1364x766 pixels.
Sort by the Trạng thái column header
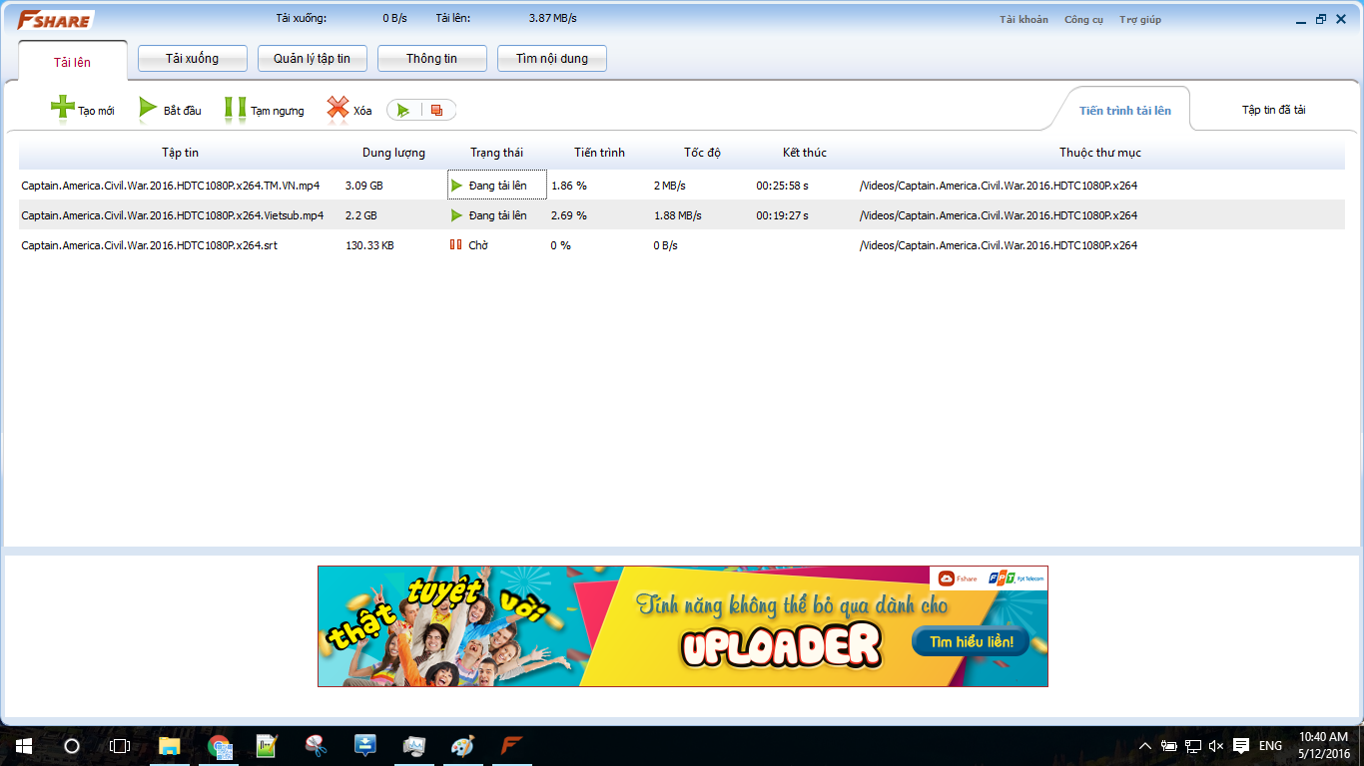496,153
